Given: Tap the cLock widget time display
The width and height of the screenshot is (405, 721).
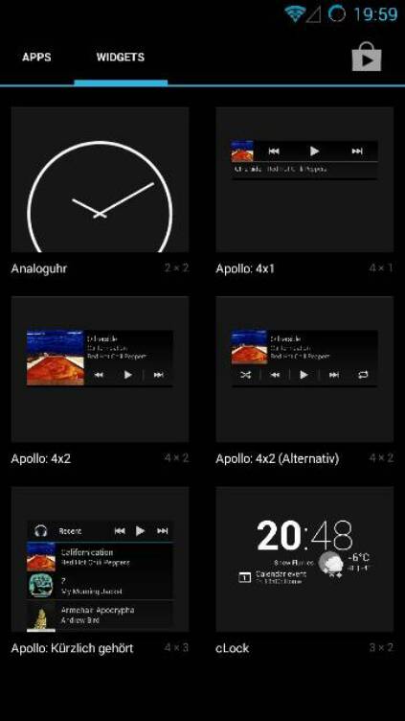Looking at the screenshot, I should (304, 536).
